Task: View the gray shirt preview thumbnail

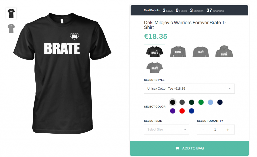Action: 11,28
